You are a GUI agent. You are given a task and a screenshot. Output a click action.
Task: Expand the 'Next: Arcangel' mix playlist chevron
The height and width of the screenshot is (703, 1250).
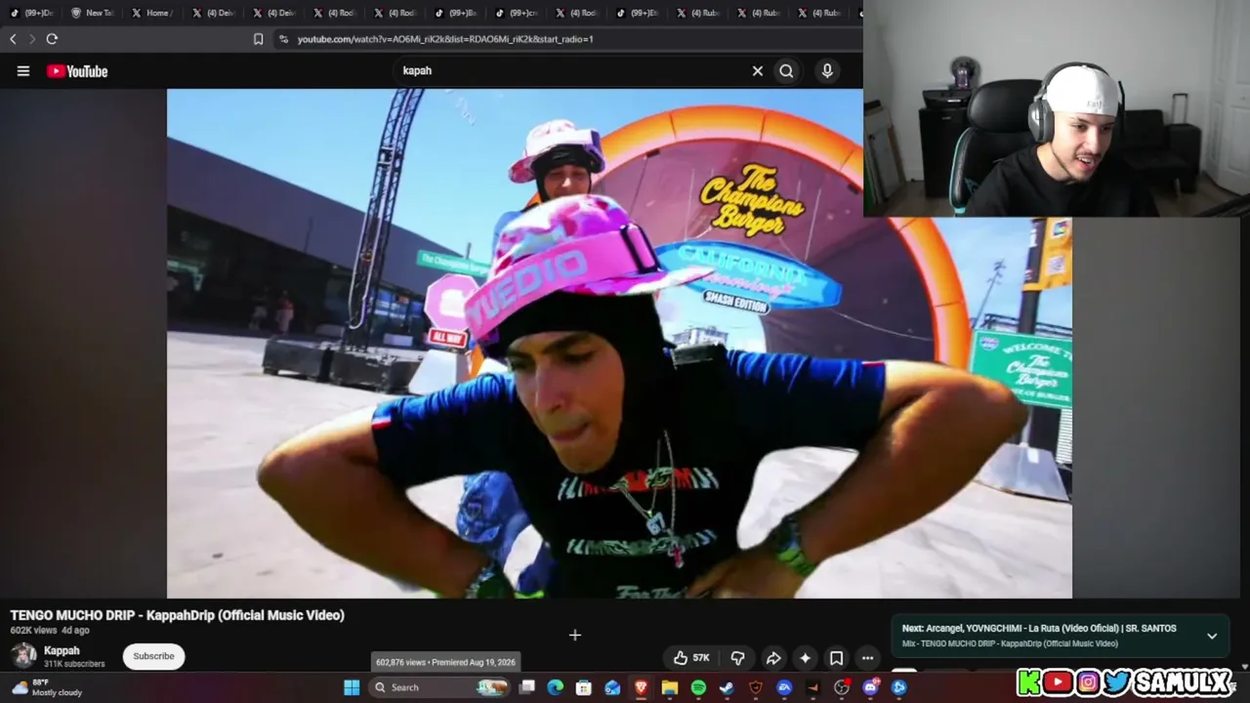point(1212,636)
